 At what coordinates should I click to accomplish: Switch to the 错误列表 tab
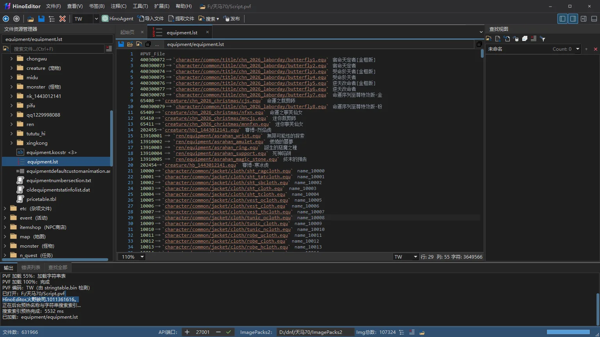coord(31,268)
